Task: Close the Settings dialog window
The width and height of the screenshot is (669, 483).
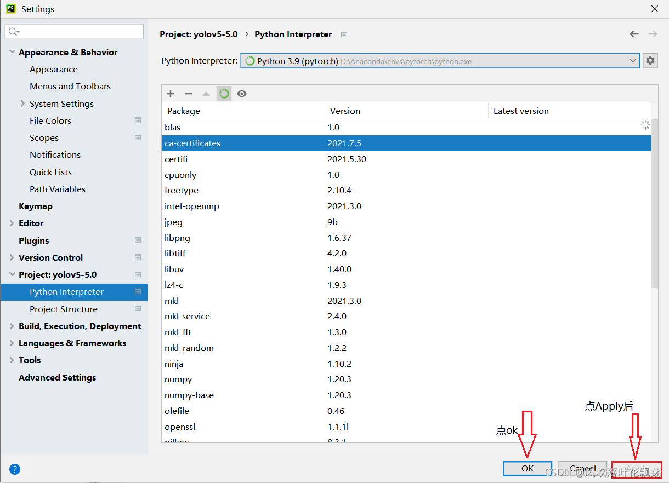Action: pyautogui.click(x=654, y=9)
